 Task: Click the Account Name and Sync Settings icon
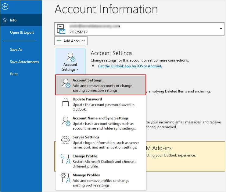coord(66,121)
